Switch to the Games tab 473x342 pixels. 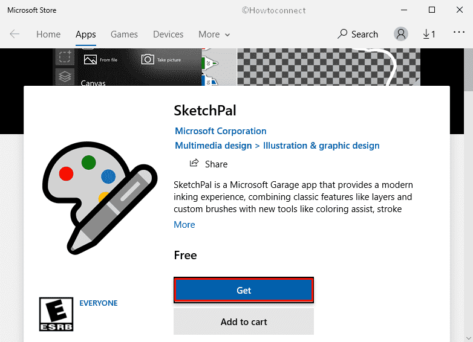click(x=124, y=34)
